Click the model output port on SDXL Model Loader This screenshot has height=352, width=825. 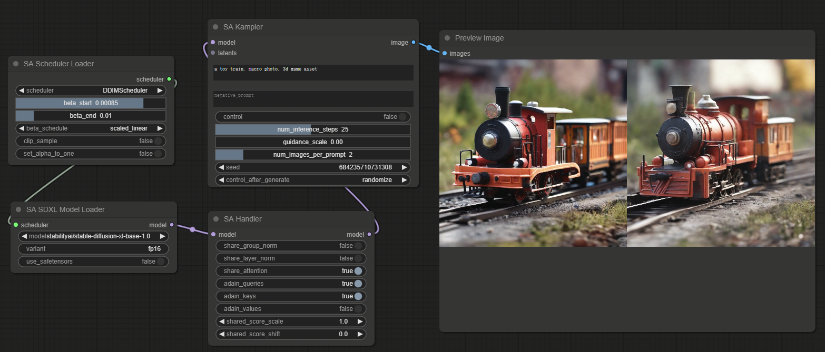tap(172, 225)
